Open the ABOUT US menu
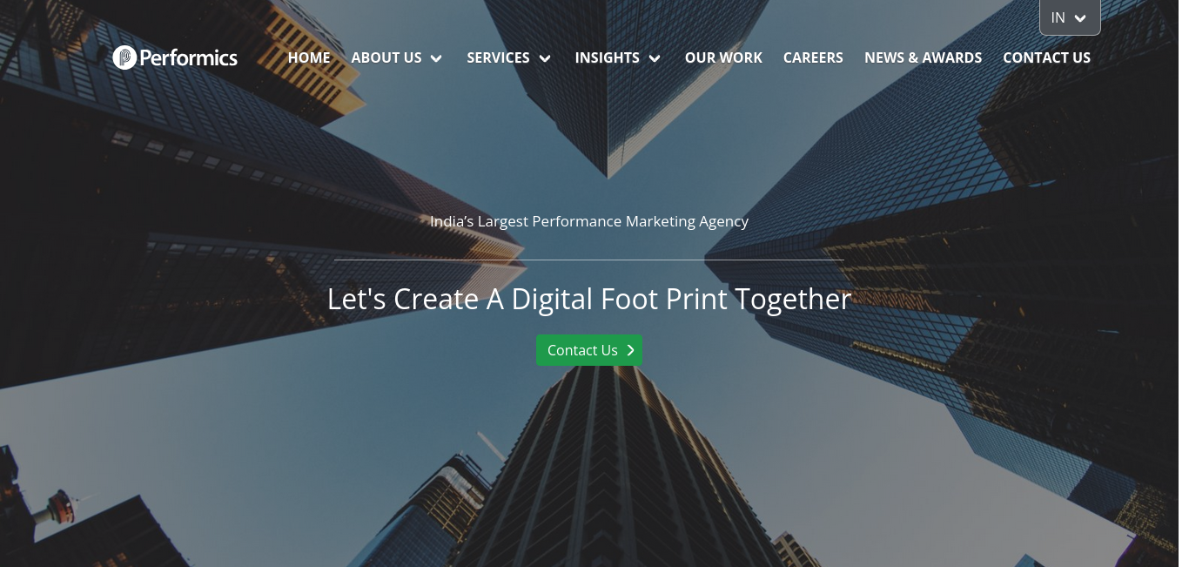The width and height of the screenshot is (1189, 567). click(386, 57)
